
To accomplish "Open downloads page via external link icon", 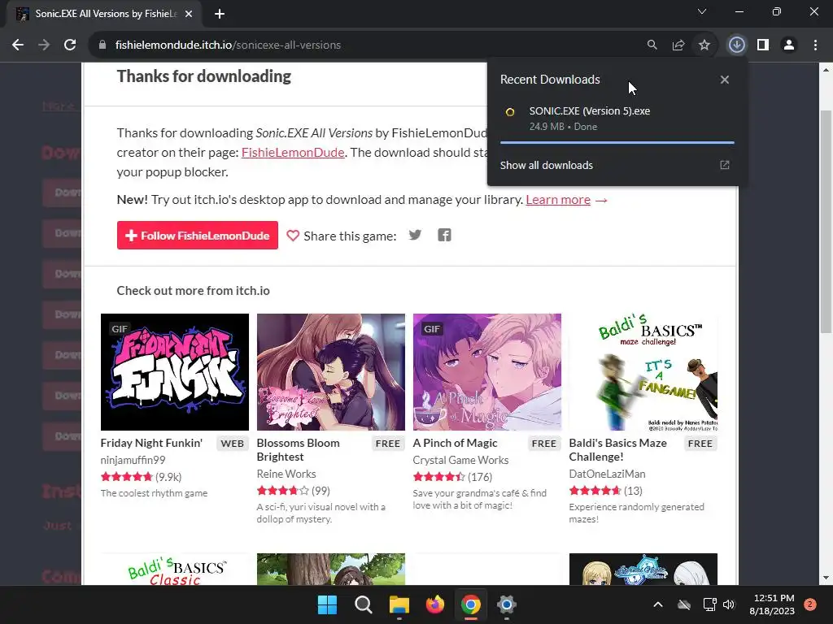I will [x=725, y=165].
